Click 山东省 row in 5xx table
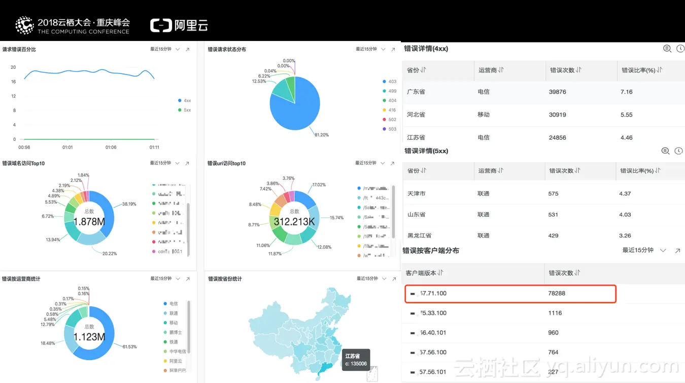The width and height of the screenshot is (685, 383). coord(543,214)
